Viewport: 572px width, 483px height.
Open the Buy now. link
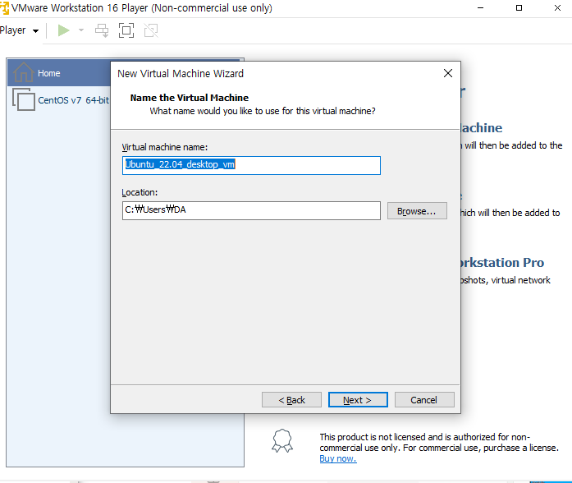point(338,458)
